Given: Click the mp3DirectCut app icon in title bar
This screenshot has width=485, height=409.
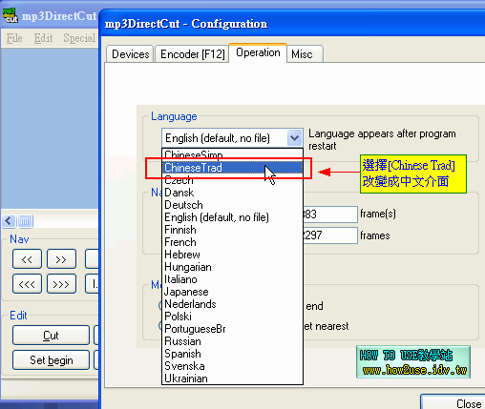Looking at the screenshot, I should coord(11,15).
